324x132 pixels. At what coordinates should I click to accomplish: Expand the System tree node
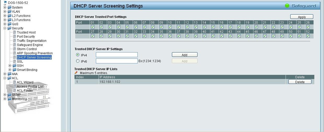point(5,7)
